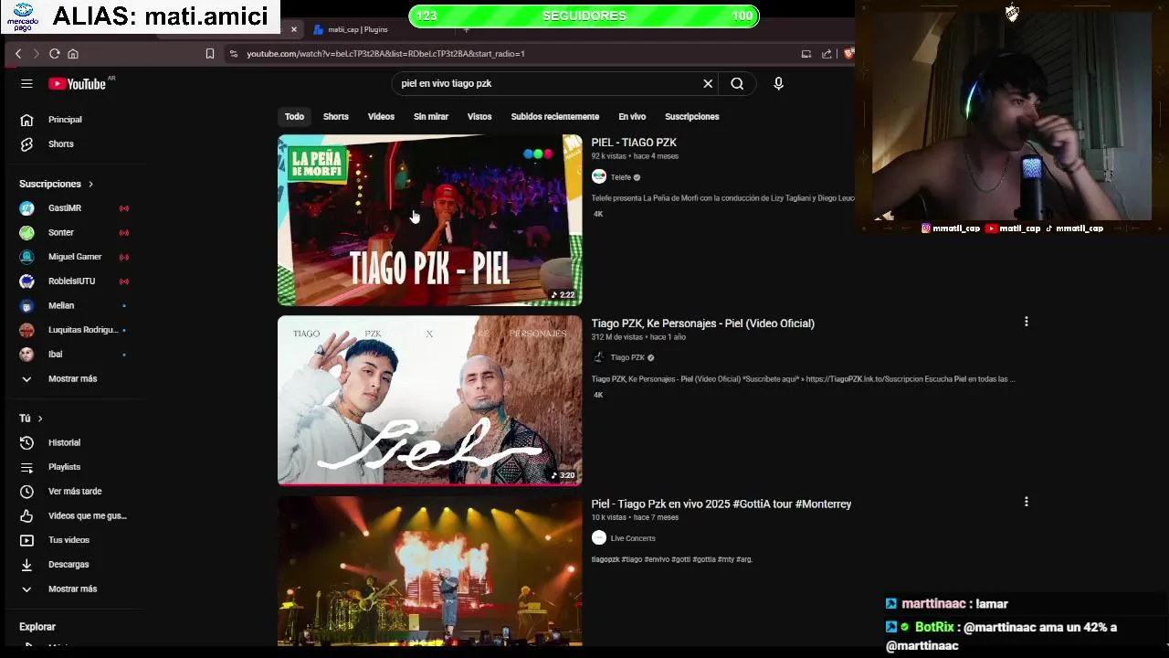Open more options for the Monterrey live video
The image size is (1169, 658).
pyautogui.click(x=1027, y=502)
